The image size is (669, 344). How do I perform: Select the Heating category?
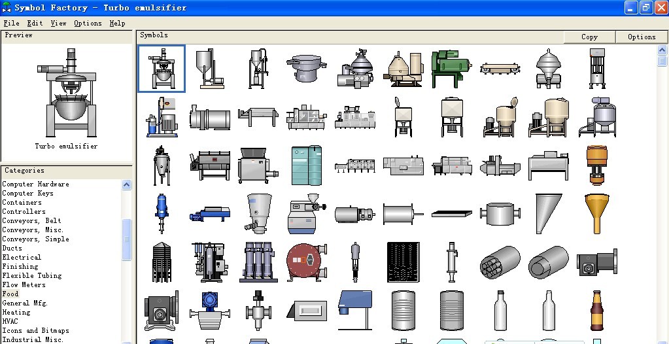16,312
